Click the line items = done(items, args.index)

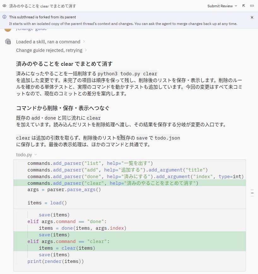[x=130, y=228]
